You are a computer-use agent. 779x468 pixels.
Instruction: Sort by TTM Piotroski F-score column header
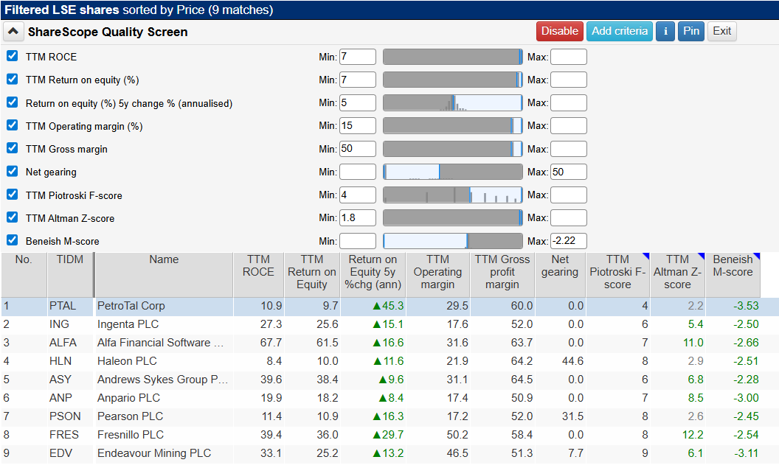tap(617, 275)
